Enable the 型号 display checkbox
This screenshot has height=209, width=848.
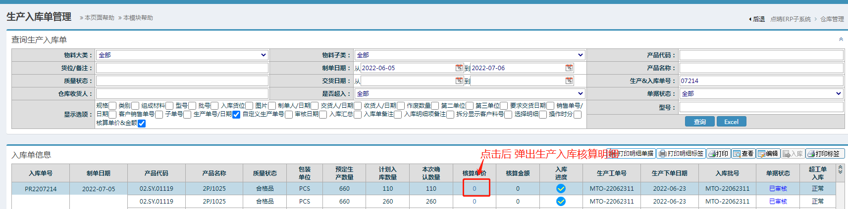(x=192, y=106)
